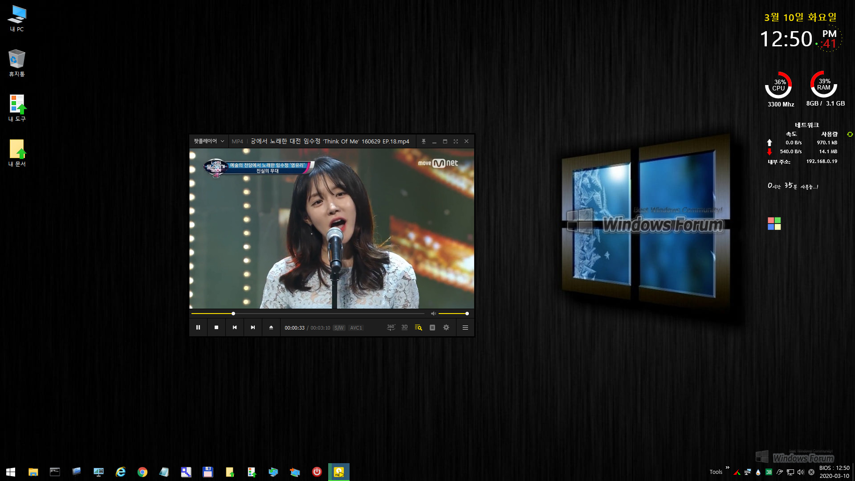Open the network tray icon
The height and width of the screenshot is (481, 855).
[790, 472]
